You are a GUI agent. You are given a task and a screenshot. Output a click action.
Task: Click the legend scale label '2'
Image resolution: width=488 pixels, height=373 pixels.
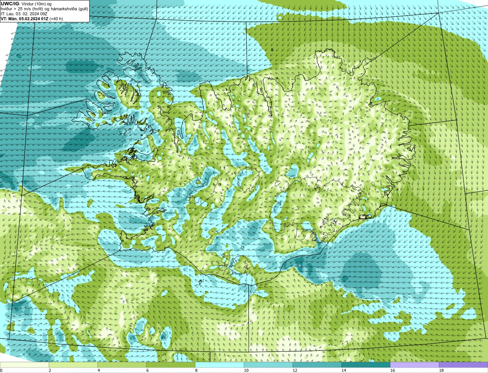tap(50, 370)
